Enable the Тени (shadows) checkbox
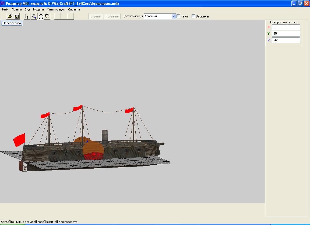 click(x=178, y=16)
